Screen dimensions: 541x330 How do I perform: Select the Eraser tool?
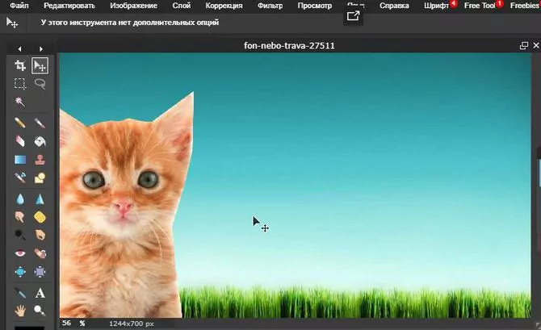(x=20, y=141)
